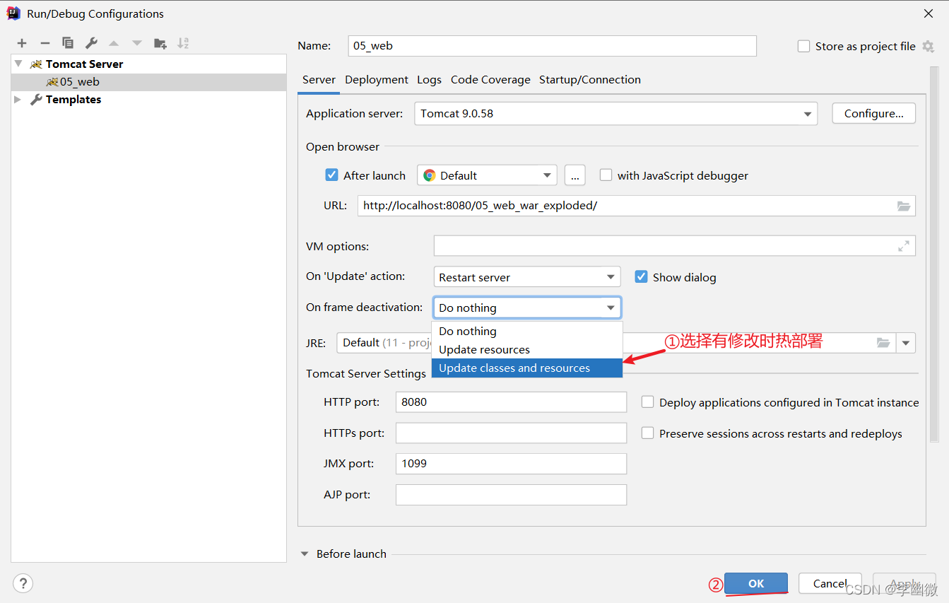Open Application server dropdown
The image size is (949, 603).
[615, 113]
